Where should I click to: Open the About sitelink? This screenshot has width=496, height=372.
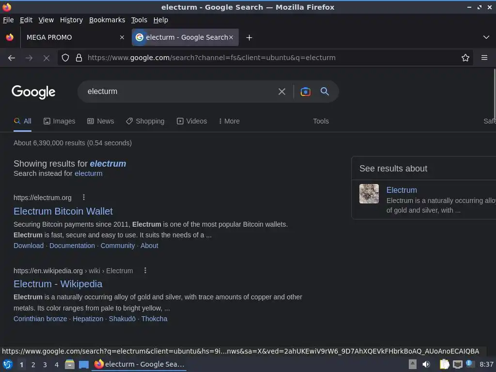click(149, 246)
